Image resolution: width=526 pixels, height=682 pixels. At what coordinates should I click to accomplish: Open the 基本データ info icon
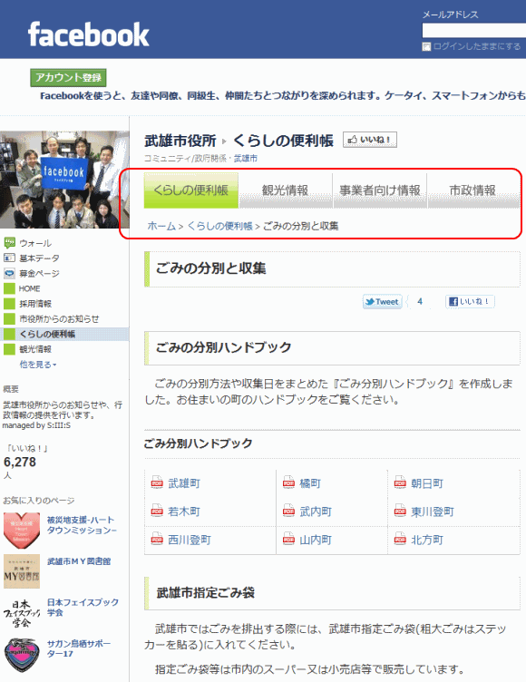(x=9, y=258)
